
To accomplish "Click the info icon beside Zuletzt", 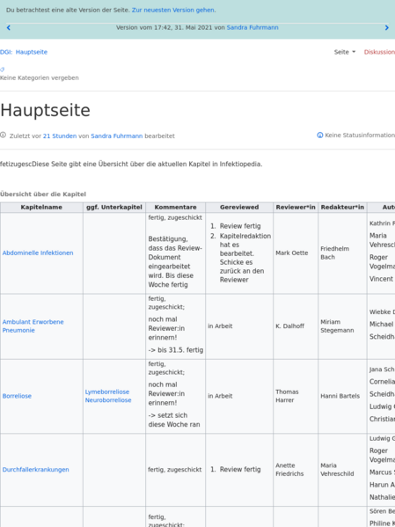I will click(x=3, y=135).
